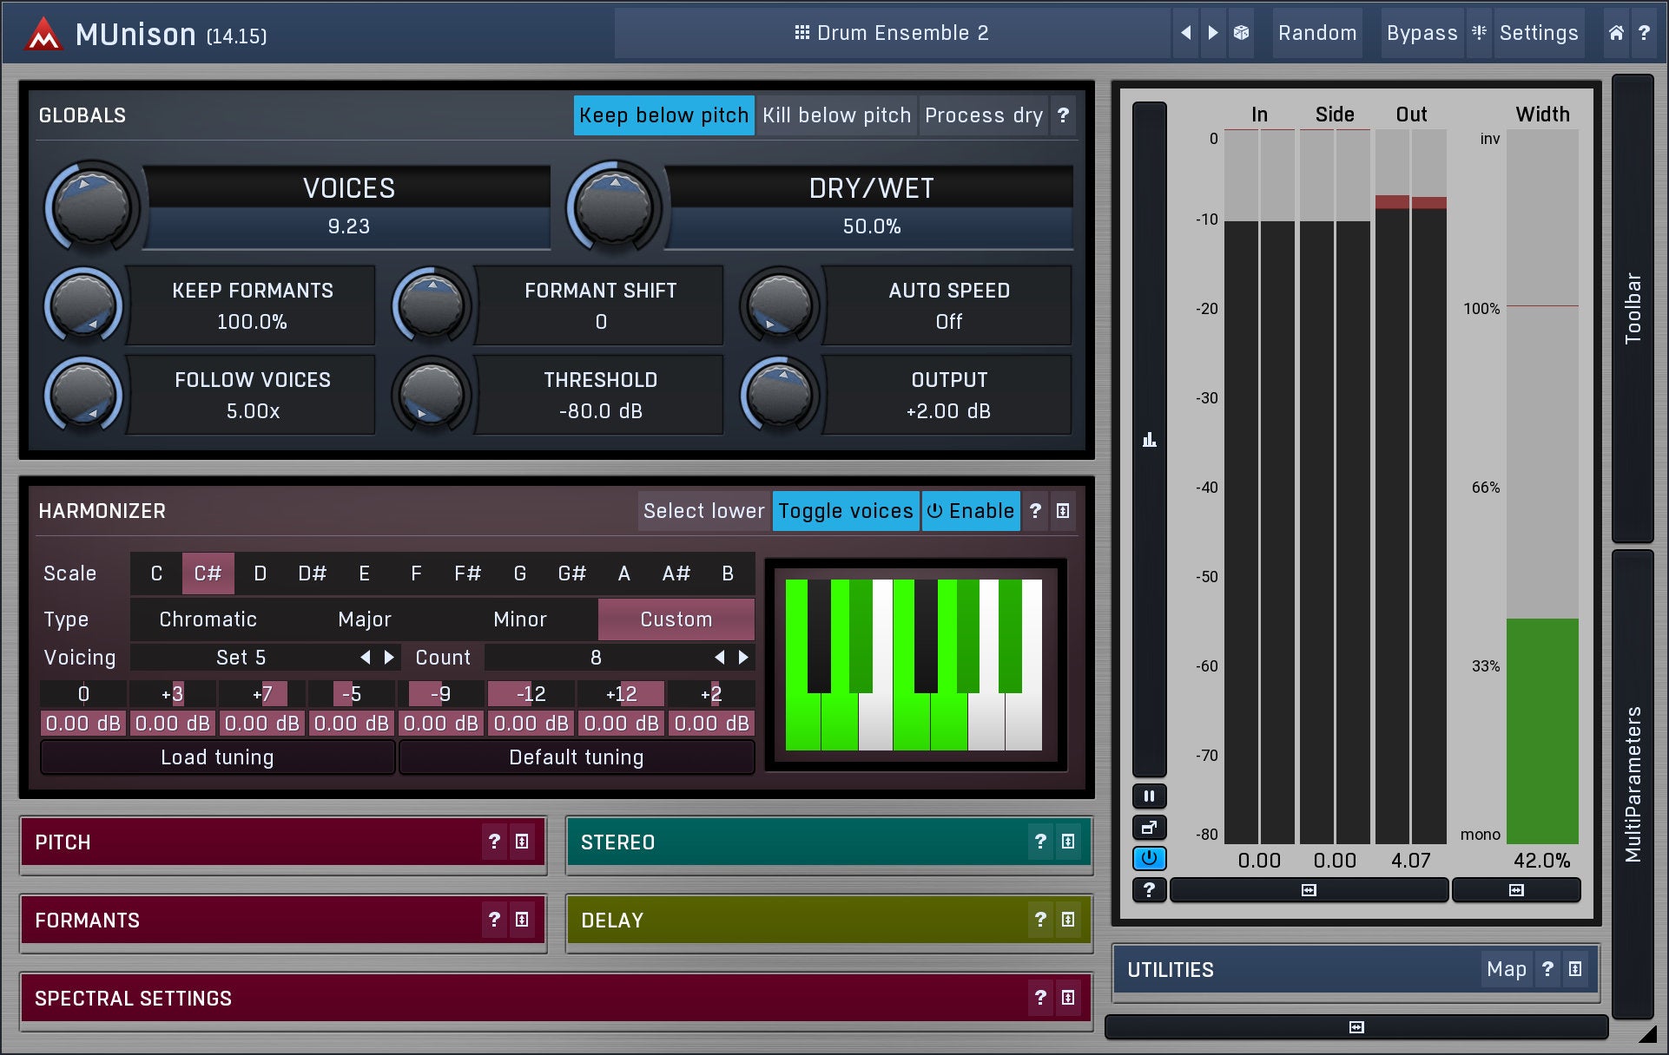Click the Random button
The height and width of the screenshot is (1055, 1669).
(1316, 33)
